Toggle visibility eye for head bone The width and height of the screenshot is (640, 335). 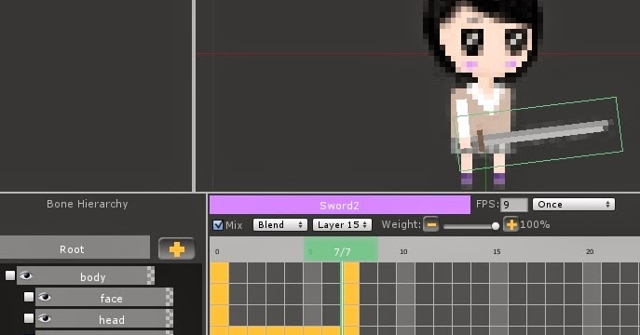click(x=45, y=318)
